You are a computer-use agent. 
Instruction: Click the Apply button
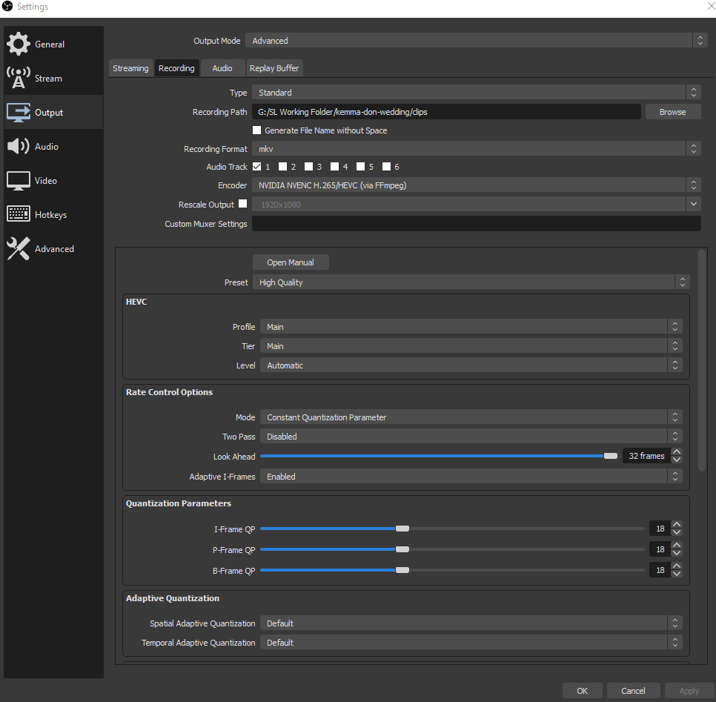click(x=689, y=691)
